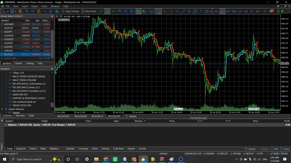This screenshot has width=291, height=163.
Task: Open the chart type dropdown arrow
Action: (x=8, y=11)
